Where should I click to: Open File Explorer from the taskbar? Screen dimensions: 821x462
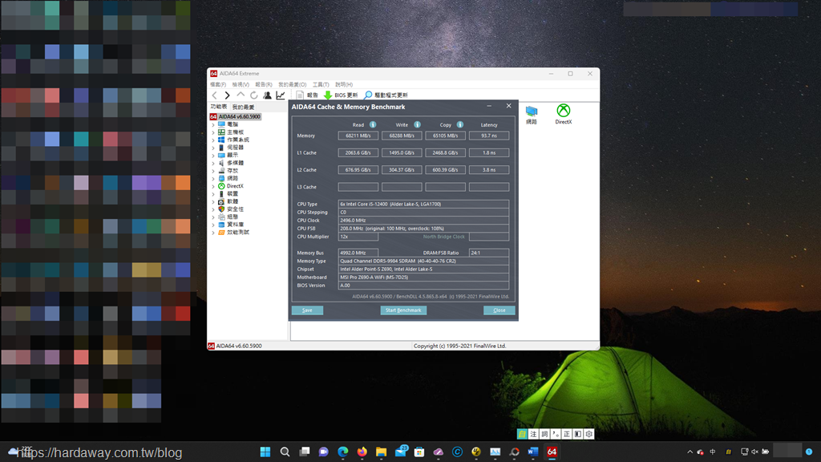[381, 452]
